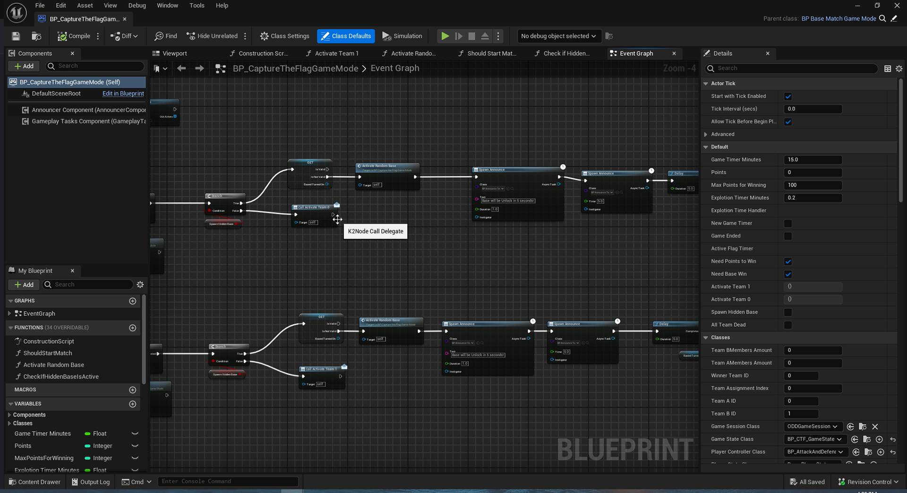The height and width of the screenshot is (493, 907).
Task: Open the Content Drawer
Action: [x=34, y=482]
